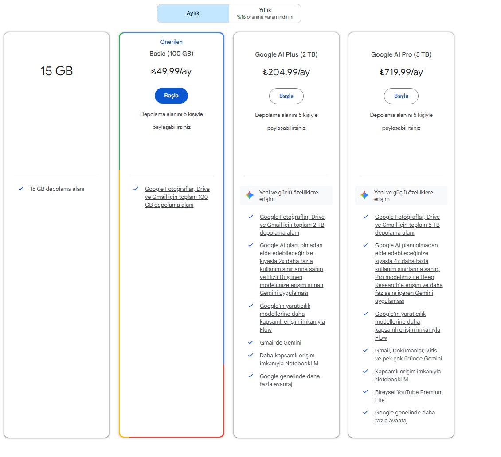
Task: Click checkmark beside AI Plus 2 TB storage
Action: [251, 217]
